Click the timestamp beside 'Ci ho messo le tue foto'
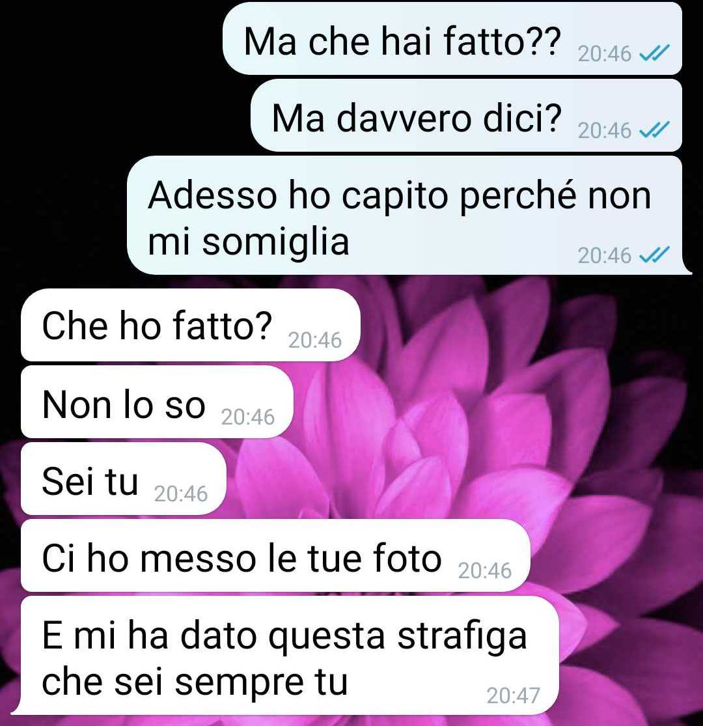Image resolution: width=703 pixels, height=726 pixels. (484, 571)
